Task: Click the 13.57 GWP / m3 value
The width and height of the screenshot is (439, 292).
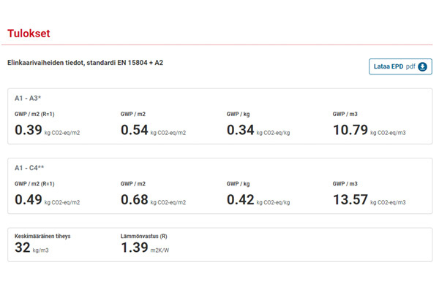Action: click(x=350, y=199)
